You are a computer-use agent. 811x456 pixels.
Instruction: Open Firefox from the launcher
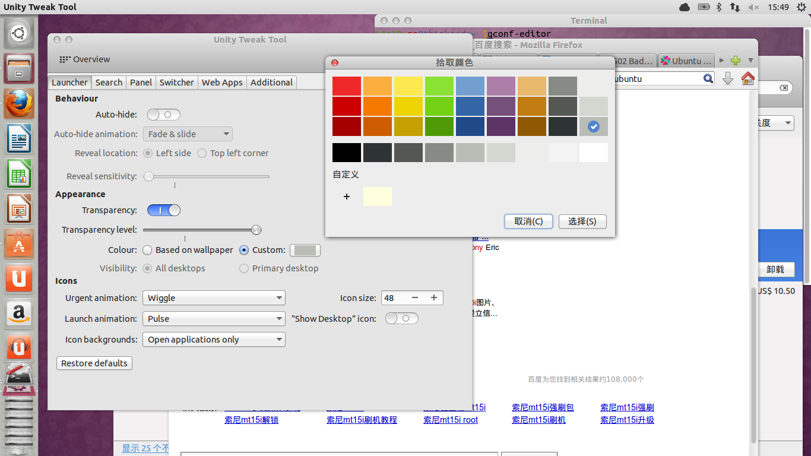point(19,103)
